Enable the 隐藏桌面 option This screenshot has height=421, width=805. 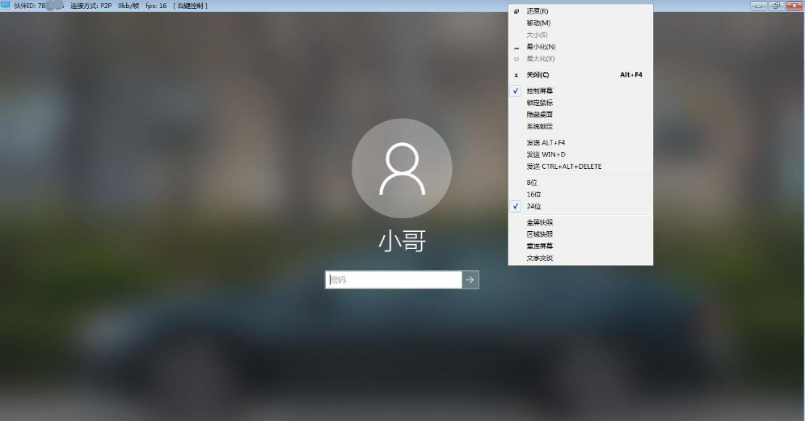click(580, 115)
